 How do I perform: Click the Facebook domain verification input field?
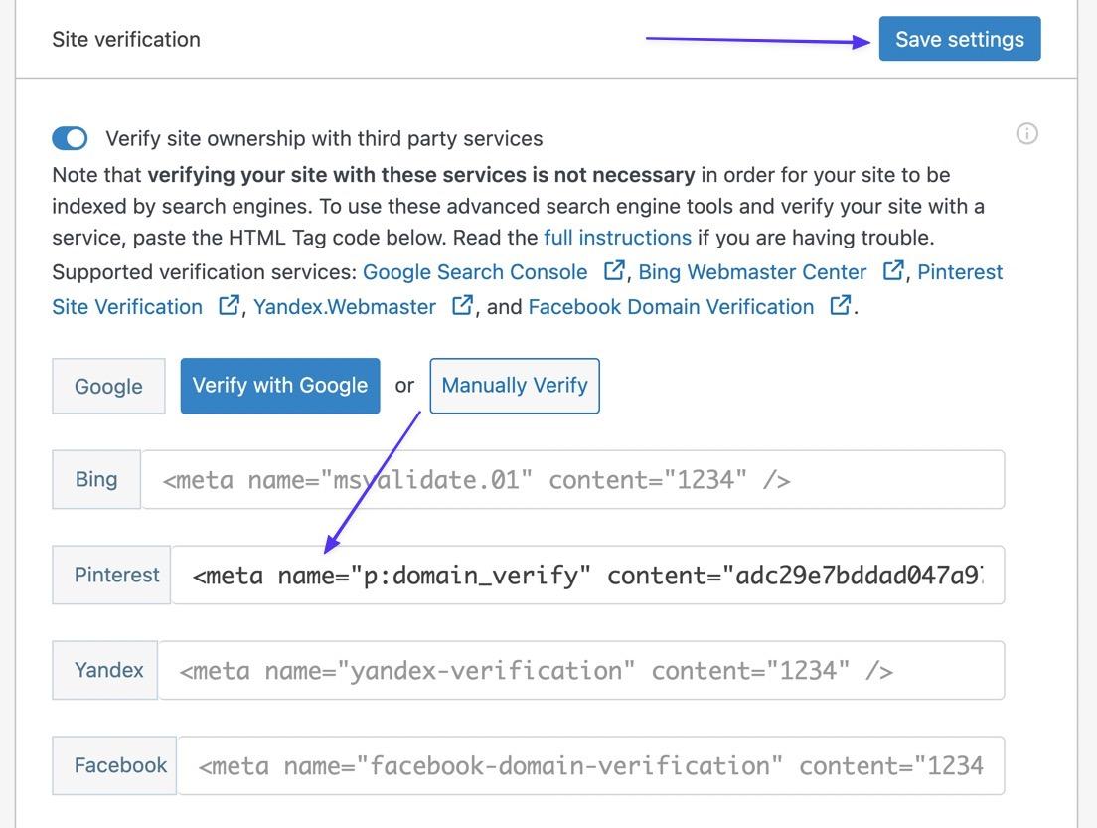point(590,766)
